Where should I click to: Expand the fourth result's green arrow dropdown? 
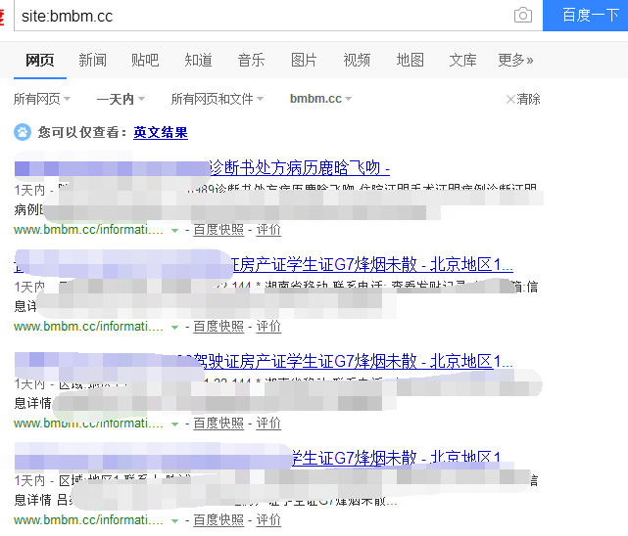click(x=174, y=520)
